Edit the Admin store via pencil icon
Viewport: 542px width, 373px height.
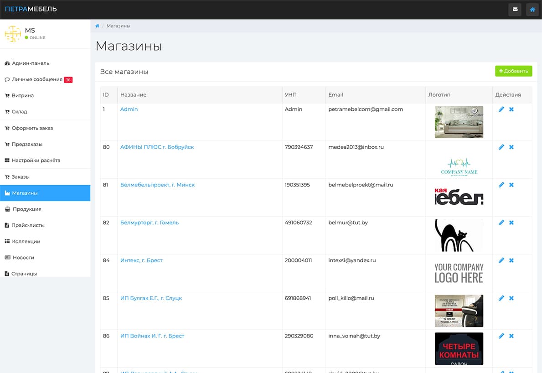pyautogui.click(x=501, y=109)
